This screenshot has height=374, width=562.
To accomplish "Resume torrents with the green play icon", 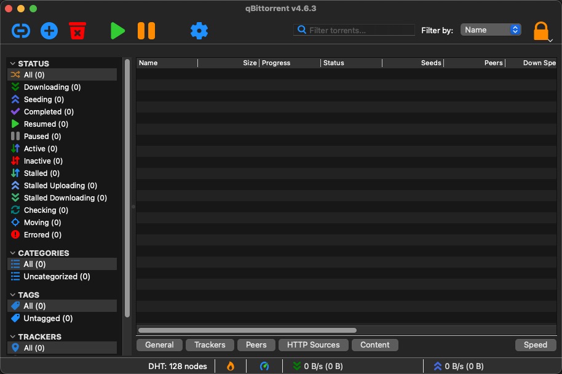I will pyautogui.click(x=117, y=30).
